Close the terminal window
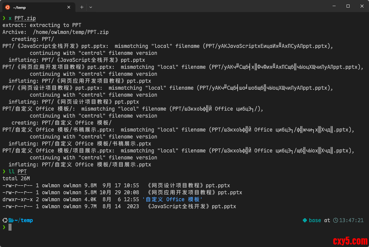Image resolution: width=369 pixels, height=247 pixels. coord(362,6)
